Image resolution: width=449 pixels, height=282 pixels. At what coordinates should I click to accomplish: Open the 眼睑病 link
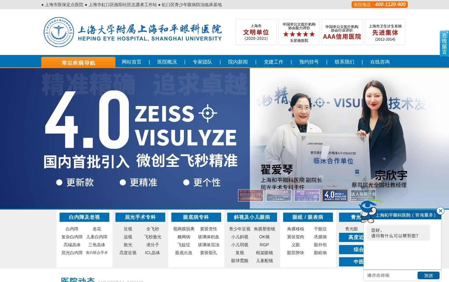pos(320,253)
